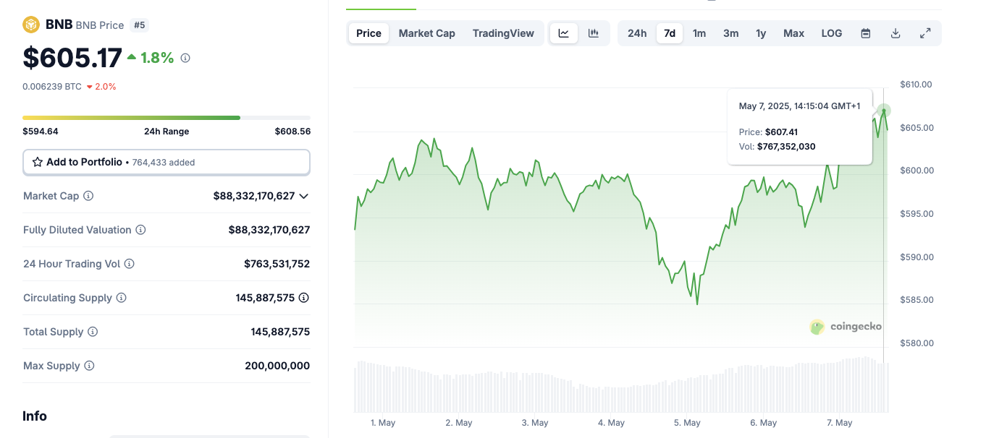Click the 24 Hour Trading Vol value $763,531,752

pyautogui.click(x=277, y=264)
